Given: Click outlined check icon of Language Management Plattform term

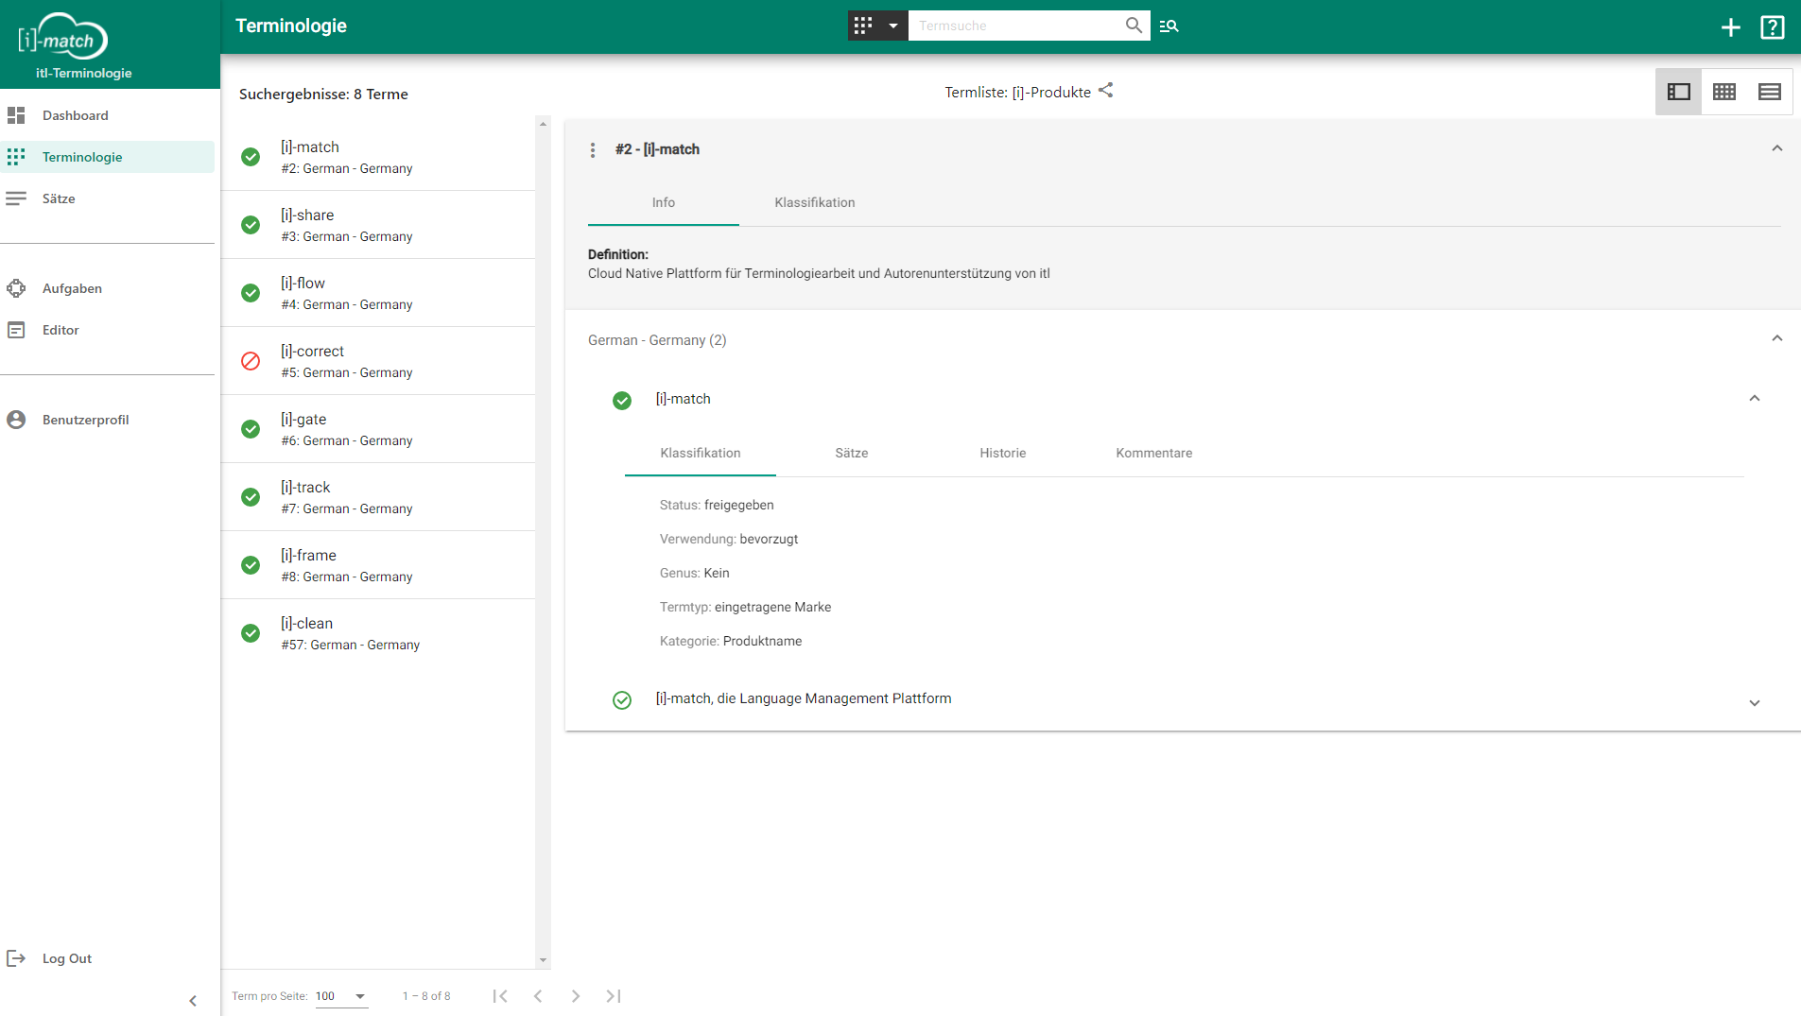Looking at the screenshot, I should pos(622,700).
